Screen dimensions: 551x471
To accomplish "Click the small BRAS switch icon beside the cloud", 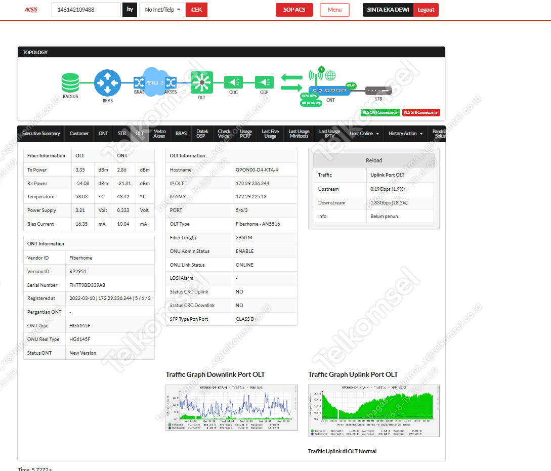I will 139,83.
